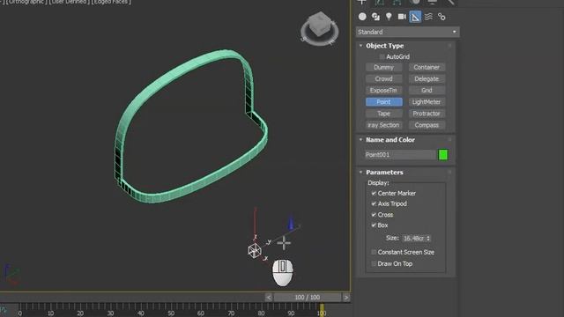
Task: Click the Tape helper button
Action: coord(384,114)
